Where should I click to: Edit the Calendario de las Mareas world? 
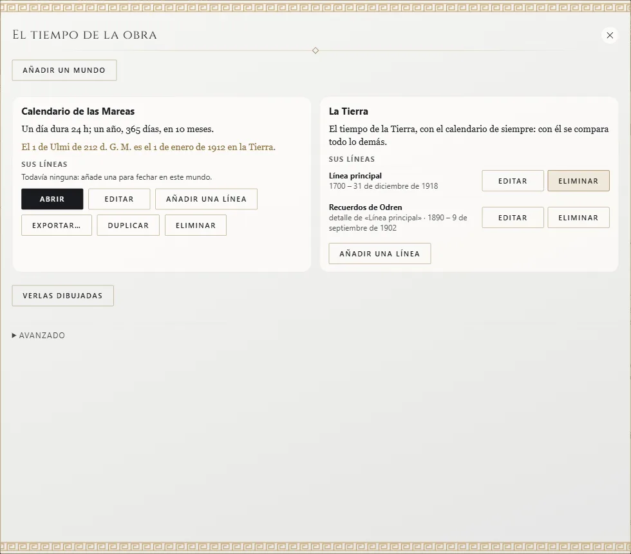tap(119, 199)
